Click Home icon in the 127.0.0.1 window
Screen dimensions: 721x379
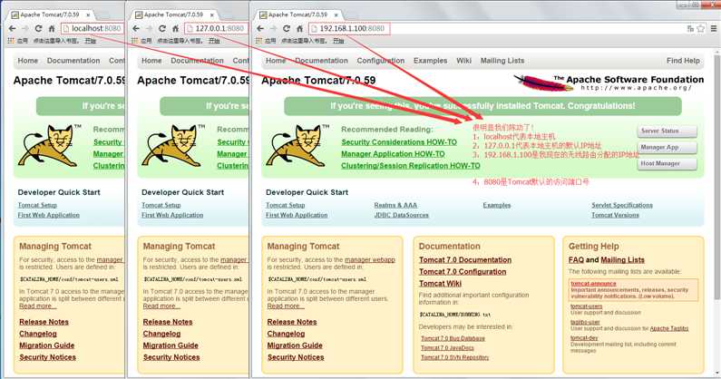[x=175, y=28]
